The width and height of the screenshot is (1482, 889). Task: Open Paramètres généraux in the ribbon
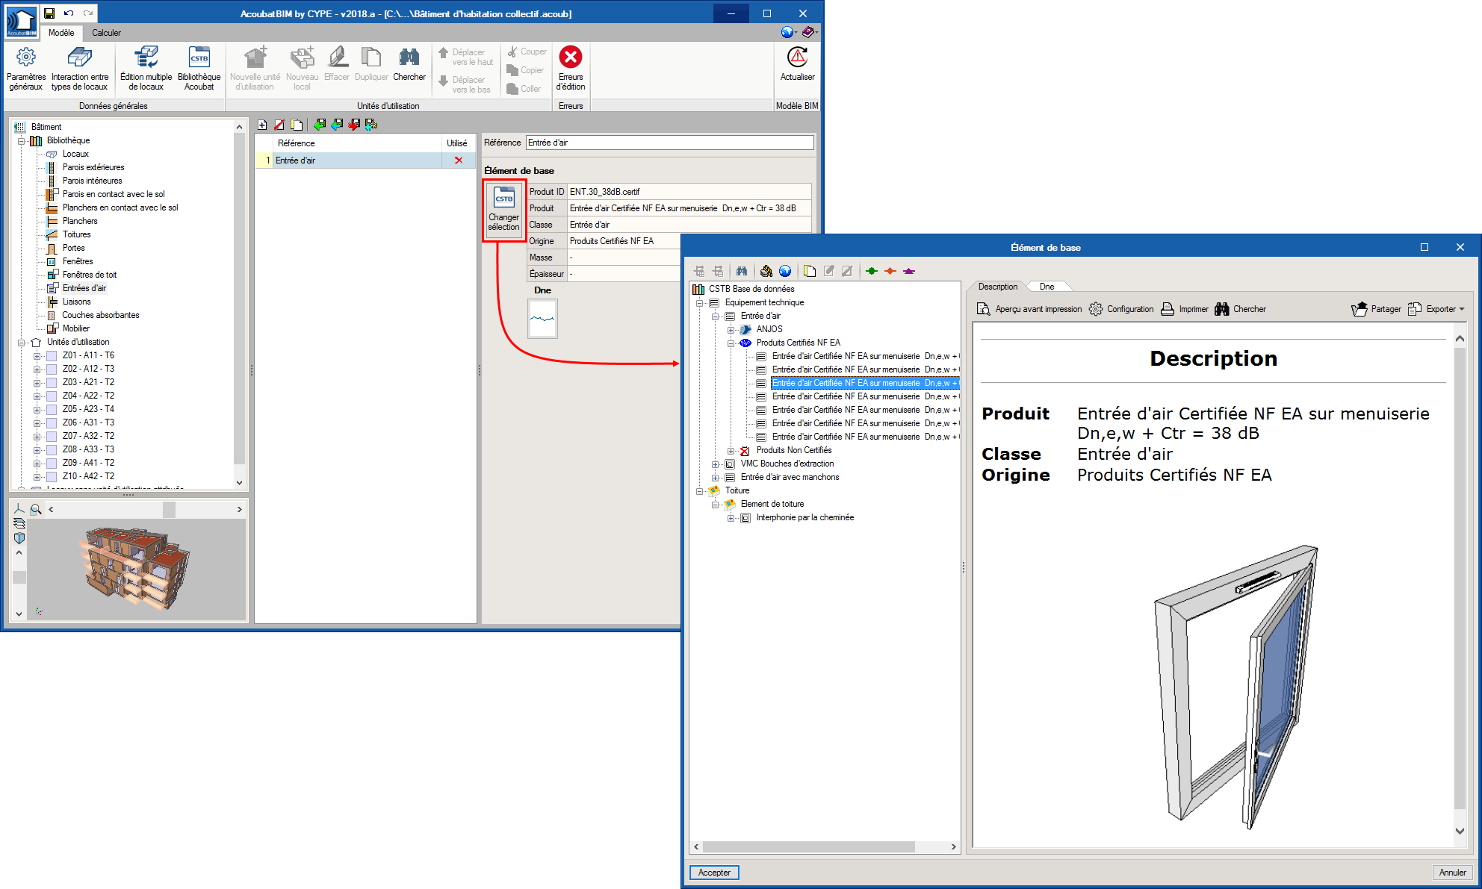(26, 69)
